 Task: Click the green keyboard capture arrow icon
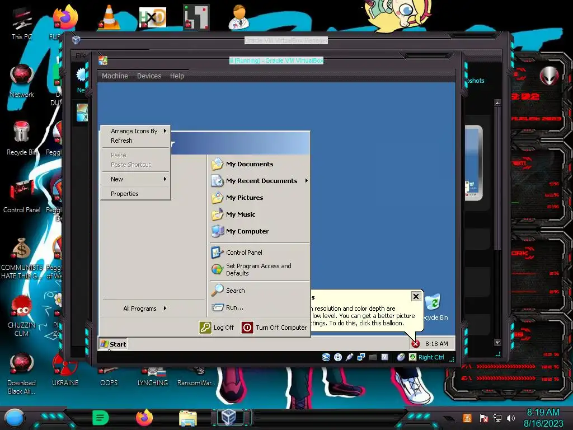coord(412,357)
